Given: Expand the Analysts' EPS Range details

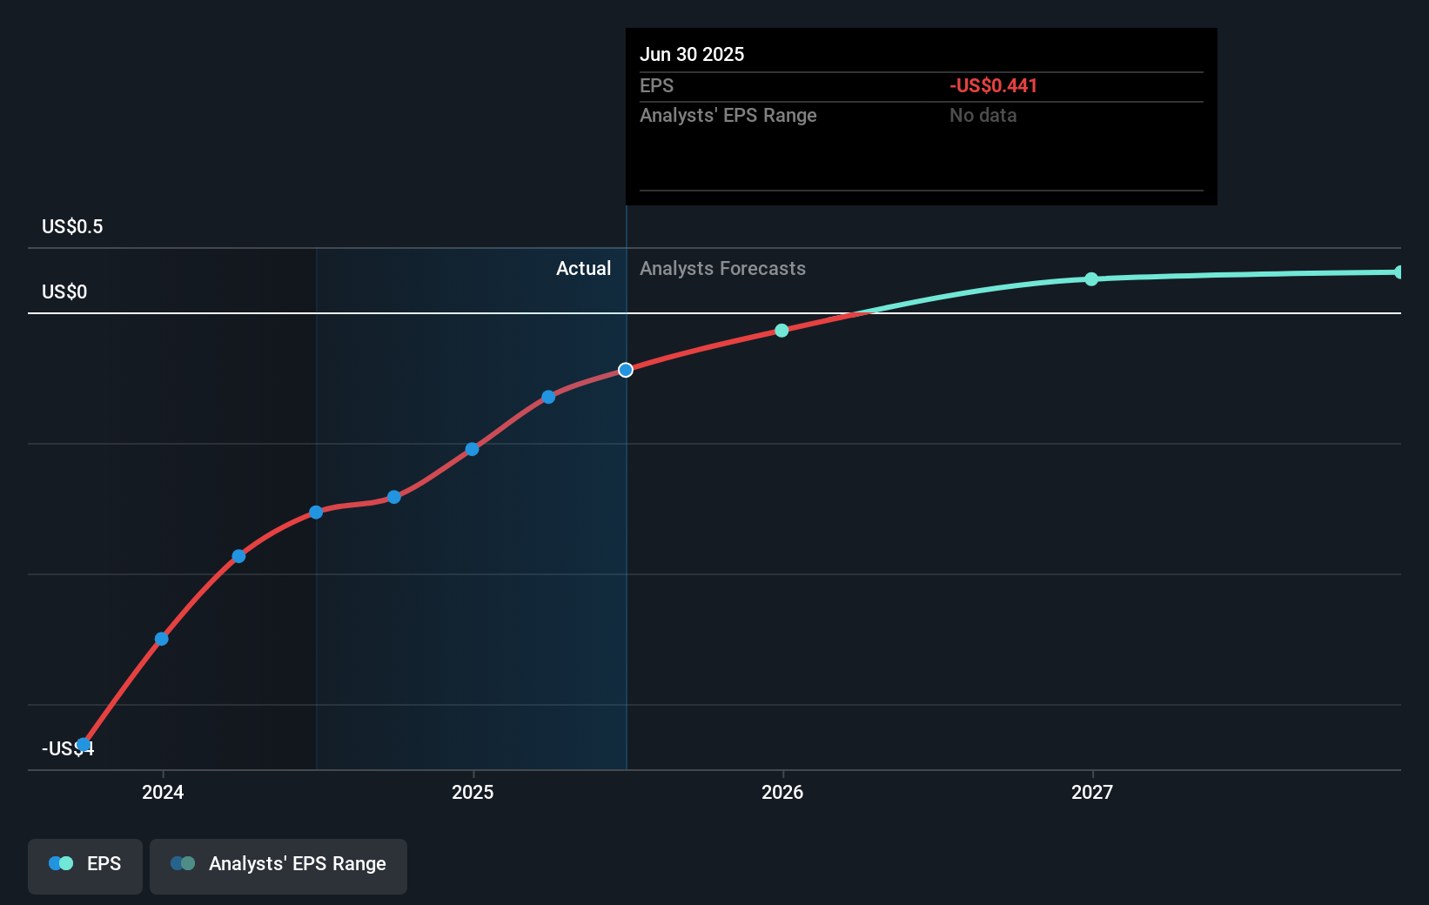Looking at the screenshot, I should [728, 115].
